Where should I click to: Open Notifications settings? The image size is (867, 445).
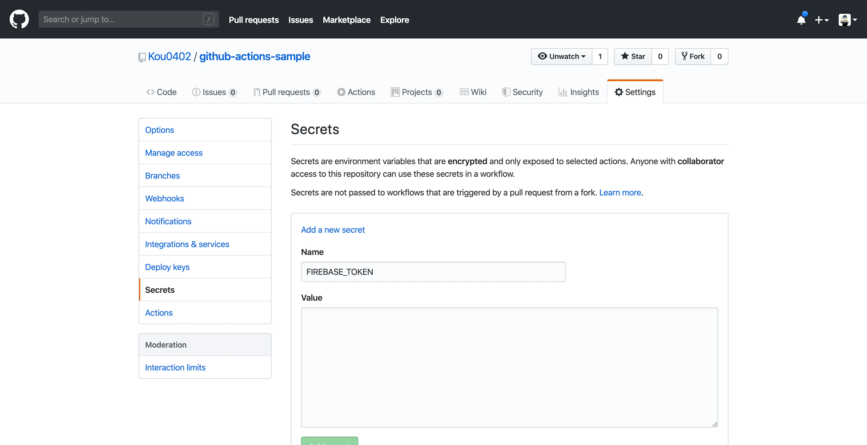point(205,221)
